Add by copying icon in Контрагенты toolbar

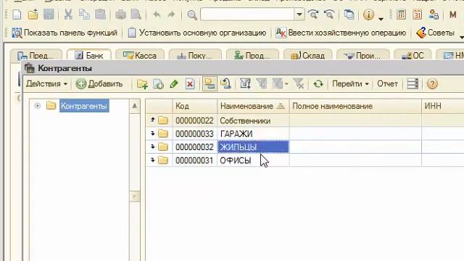click(x=158, y=84)
